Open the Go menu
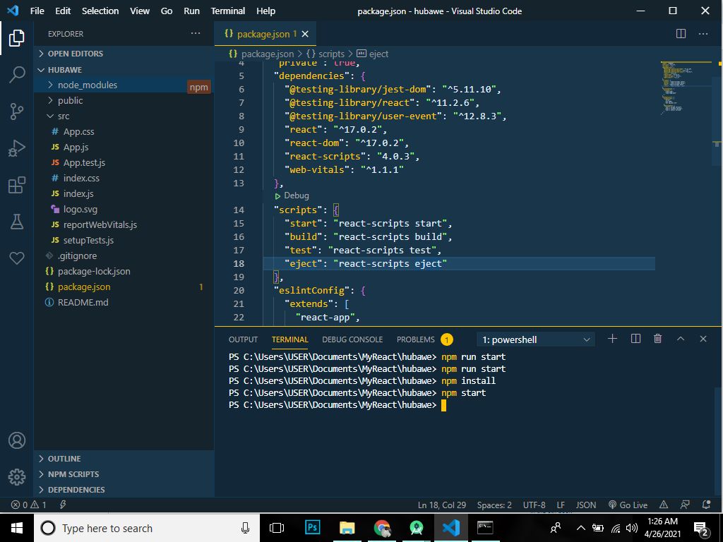Image resolution: width=723 pixels, height=542 pixels. (167, 11)
